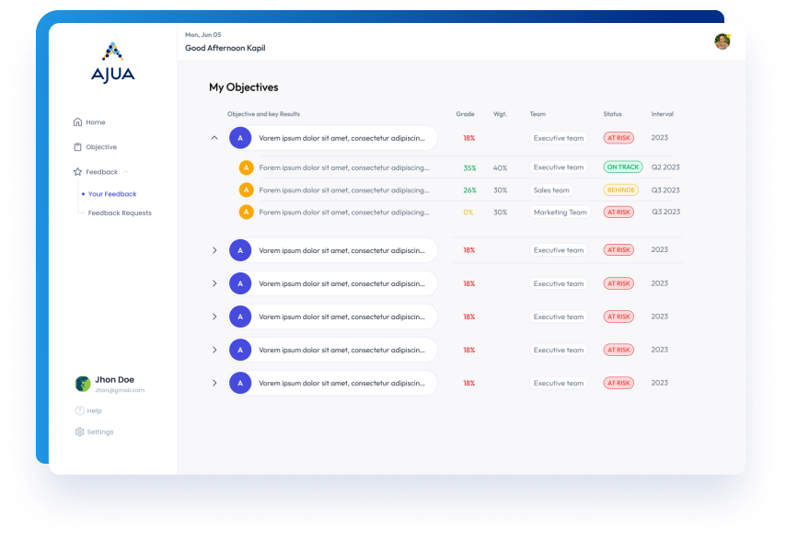The width and height of the screenshot is (786, 541).
Task: Collapse the first expanded objective row
Action: click(x=214, y=138)
